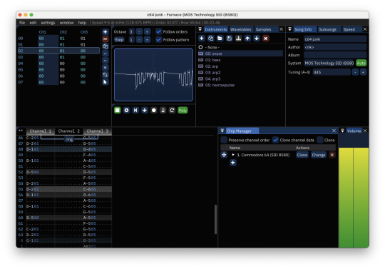Viewport: 385px width, 269px height.
Task: Uncheck Clone channel data
Action: pyautogui.click(x=275, y=140)
